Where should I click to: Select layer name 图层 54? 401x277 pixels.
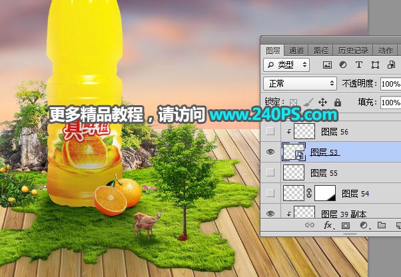(355, 194)
